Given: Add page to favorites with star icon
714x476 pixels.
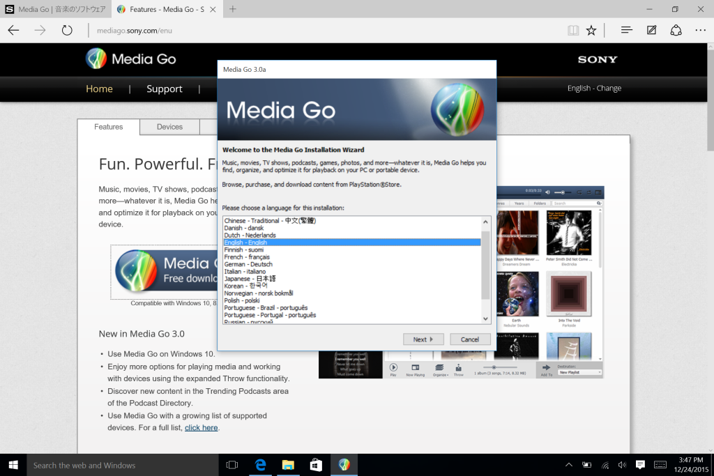Looking at the screenshot, I should click(x=591, y=31).
